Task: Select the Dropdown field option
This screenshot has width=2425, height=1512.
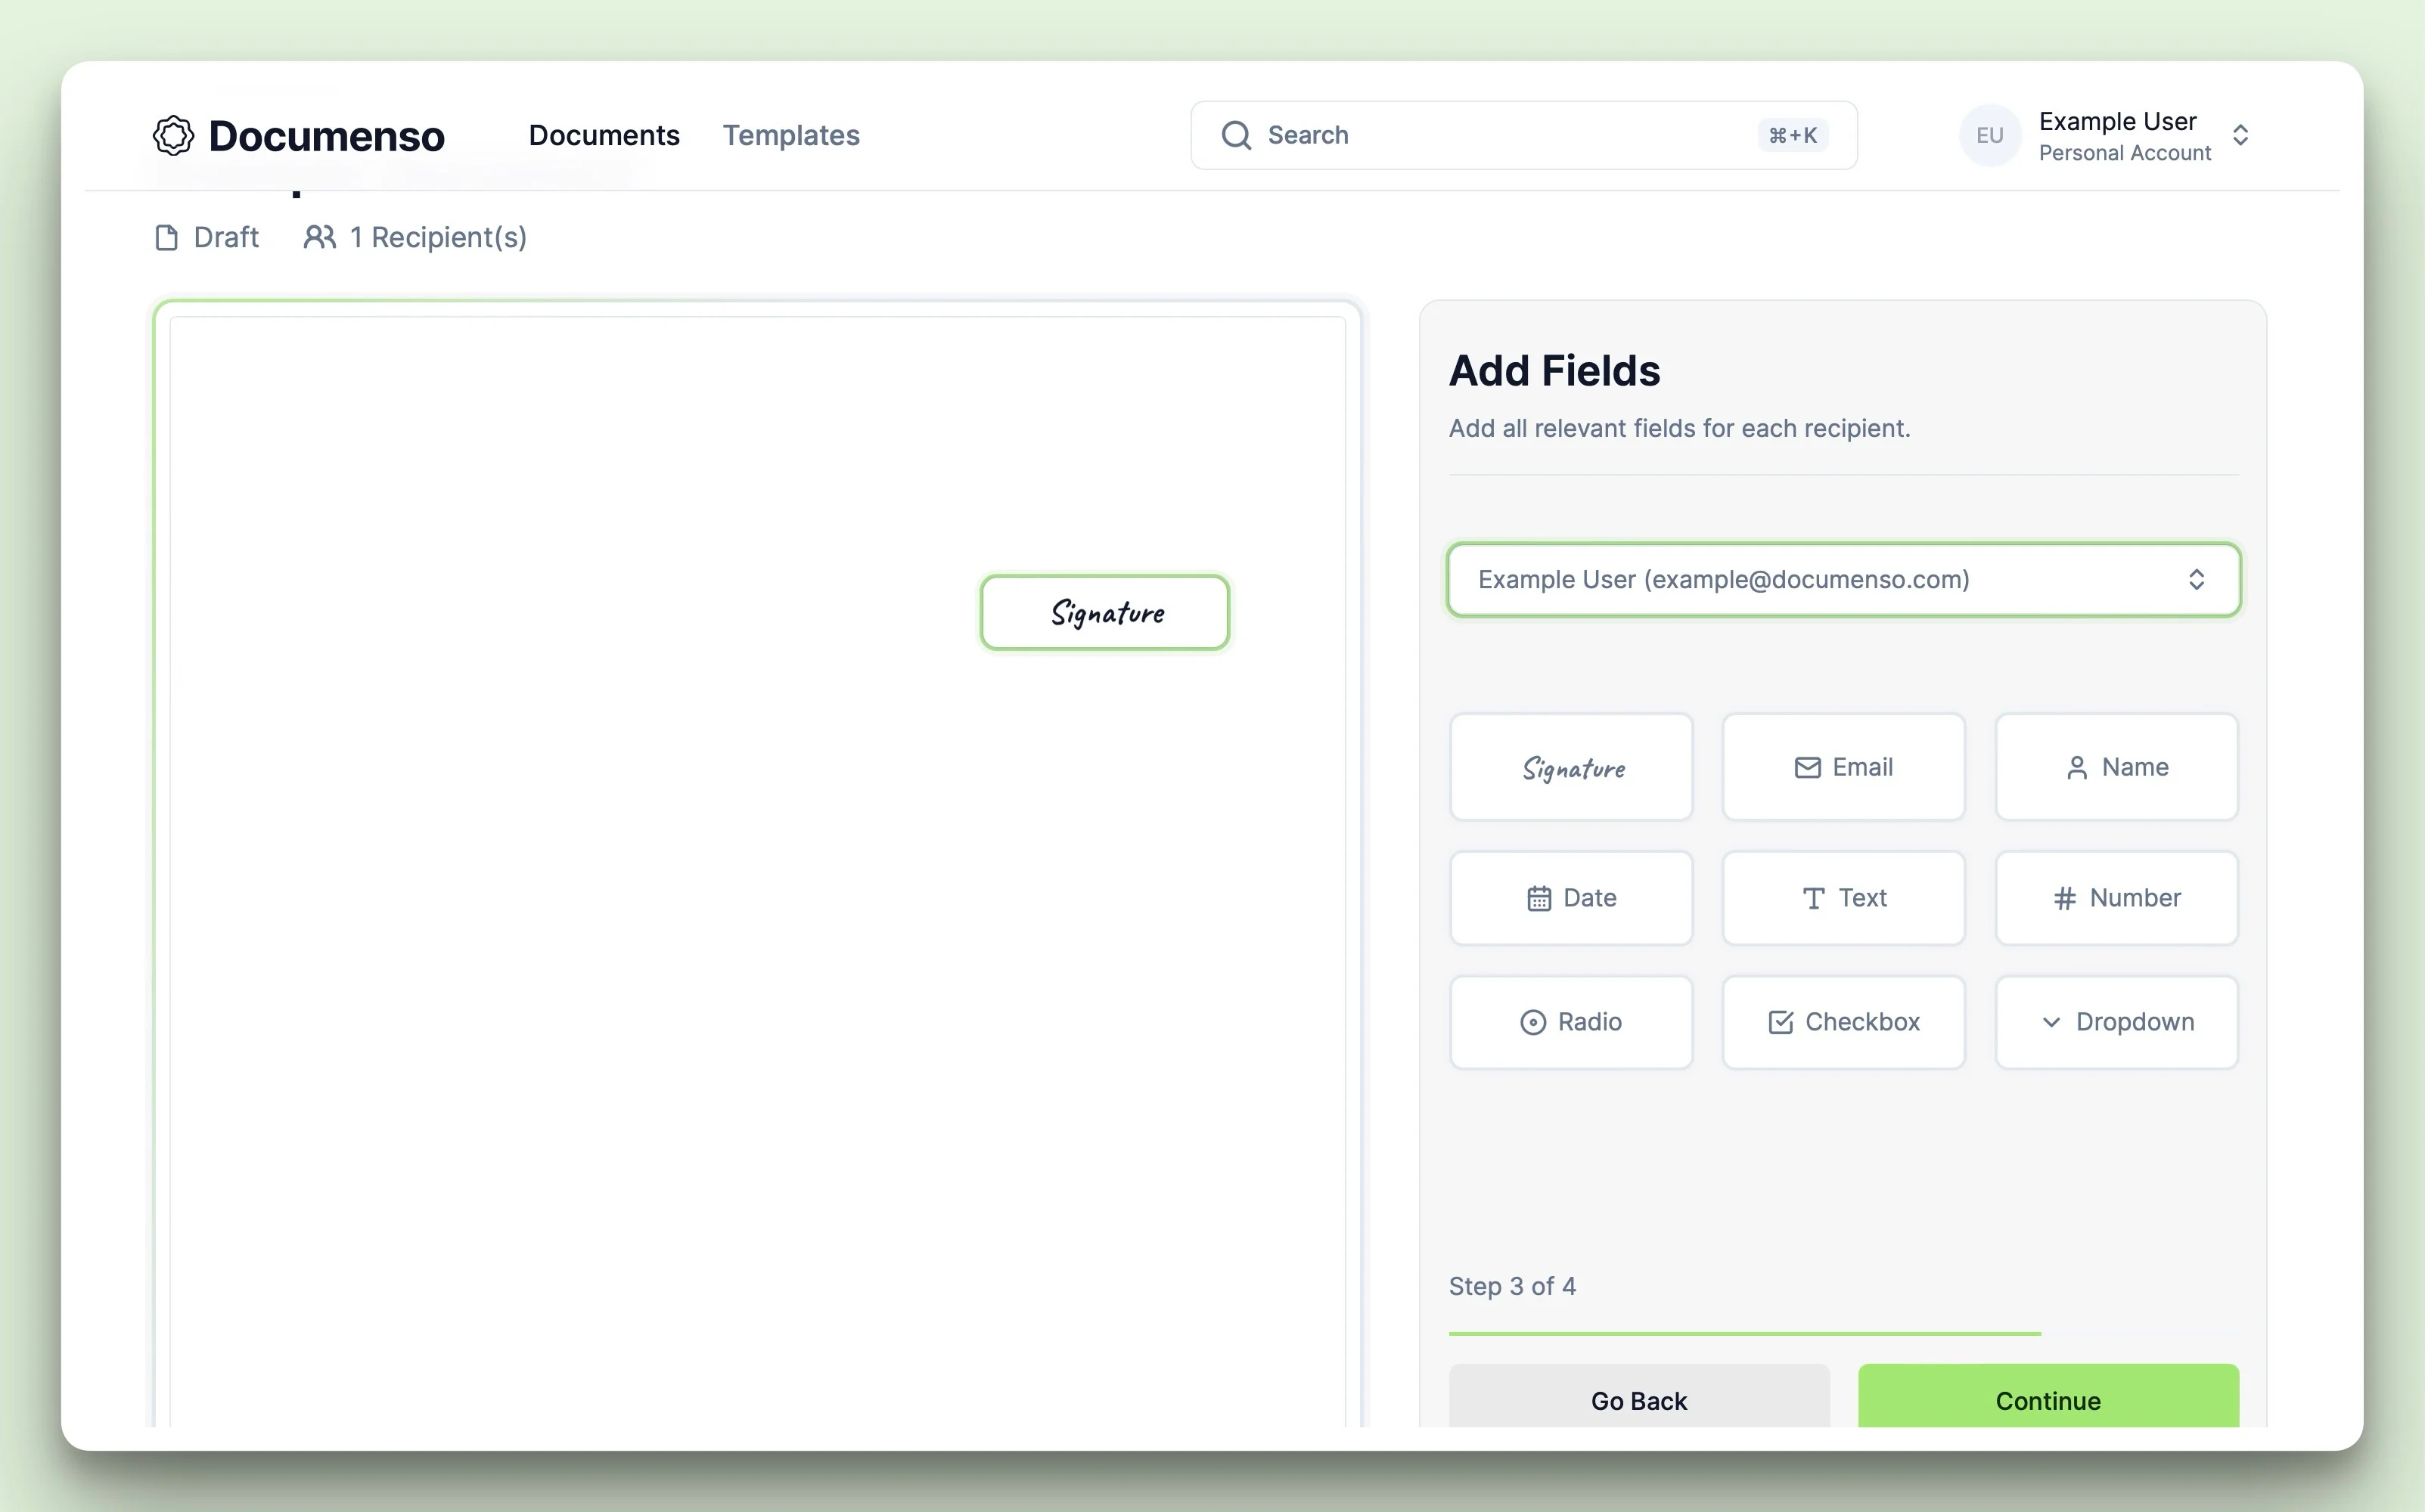Action: point(2115,1021)
